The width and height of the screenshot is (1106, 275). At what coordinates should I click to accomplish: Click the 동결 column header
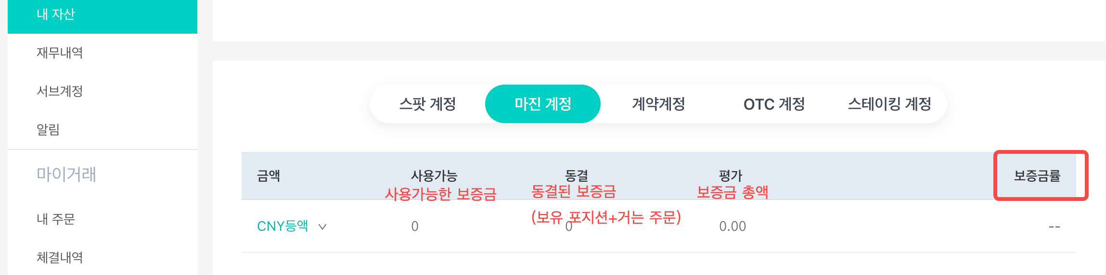point(577,175)
